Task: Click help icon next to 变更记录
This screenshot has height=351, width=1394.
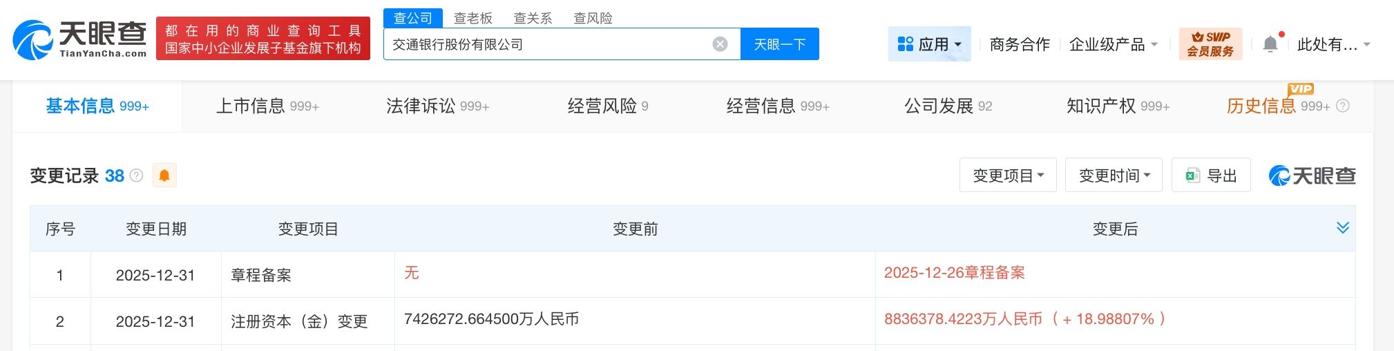Action: pos(137,175)
